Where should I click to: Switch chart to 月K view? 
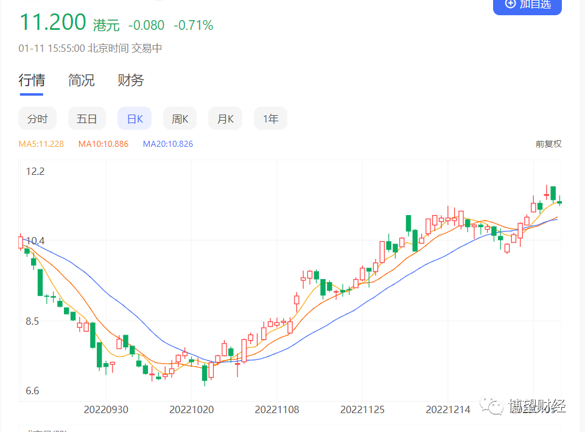coord(225,119)
